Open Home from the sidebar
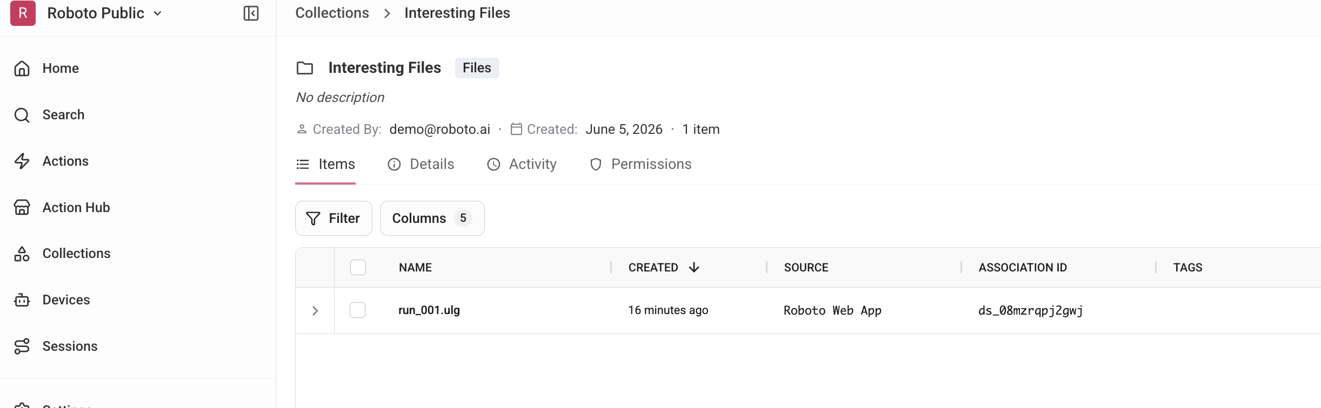Image resolution: width=1321 pixels, height=408 pixels. 61,69
